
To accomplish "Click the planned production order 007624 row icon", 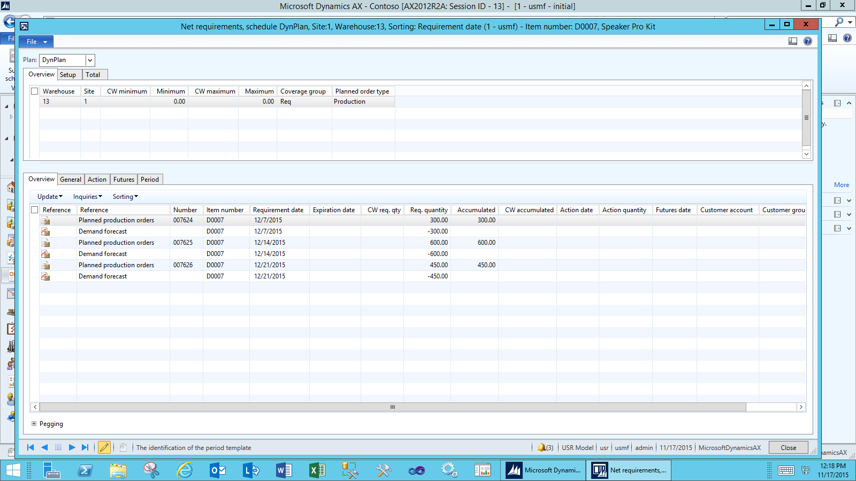I will point(46,220).
